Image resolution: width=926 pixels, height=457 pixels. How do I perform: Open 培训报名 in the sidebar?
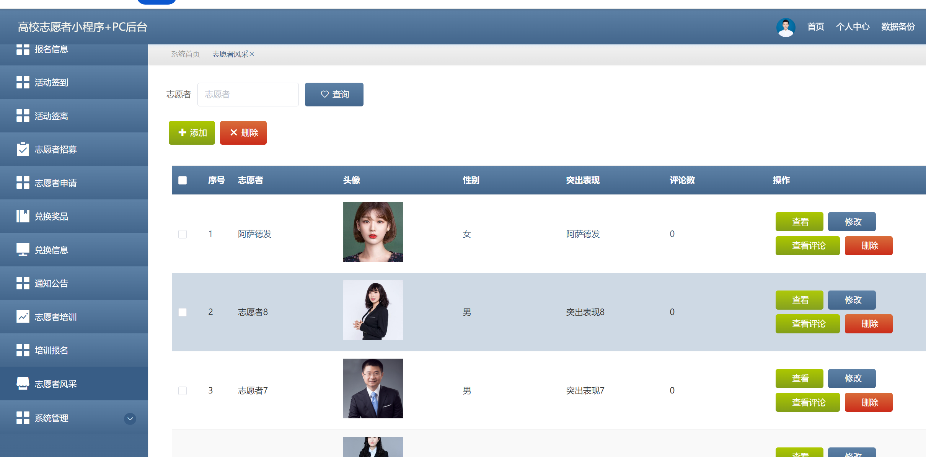(x=74, y=350)
